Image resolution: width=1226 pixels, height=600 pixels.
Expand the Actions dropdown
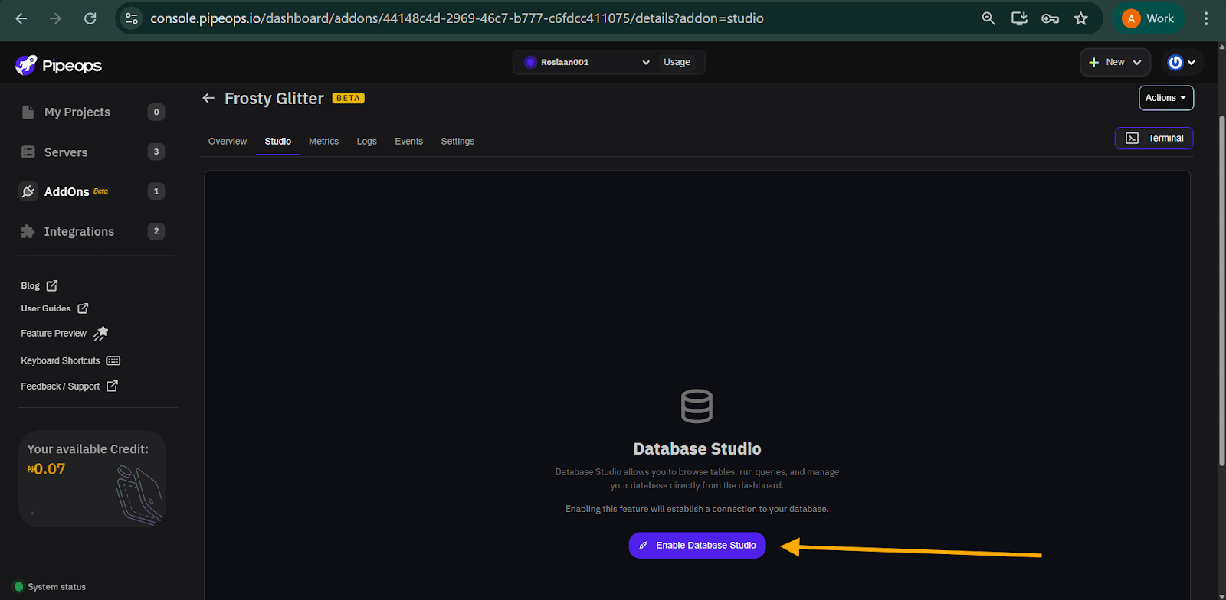[x=1165, y=98]
